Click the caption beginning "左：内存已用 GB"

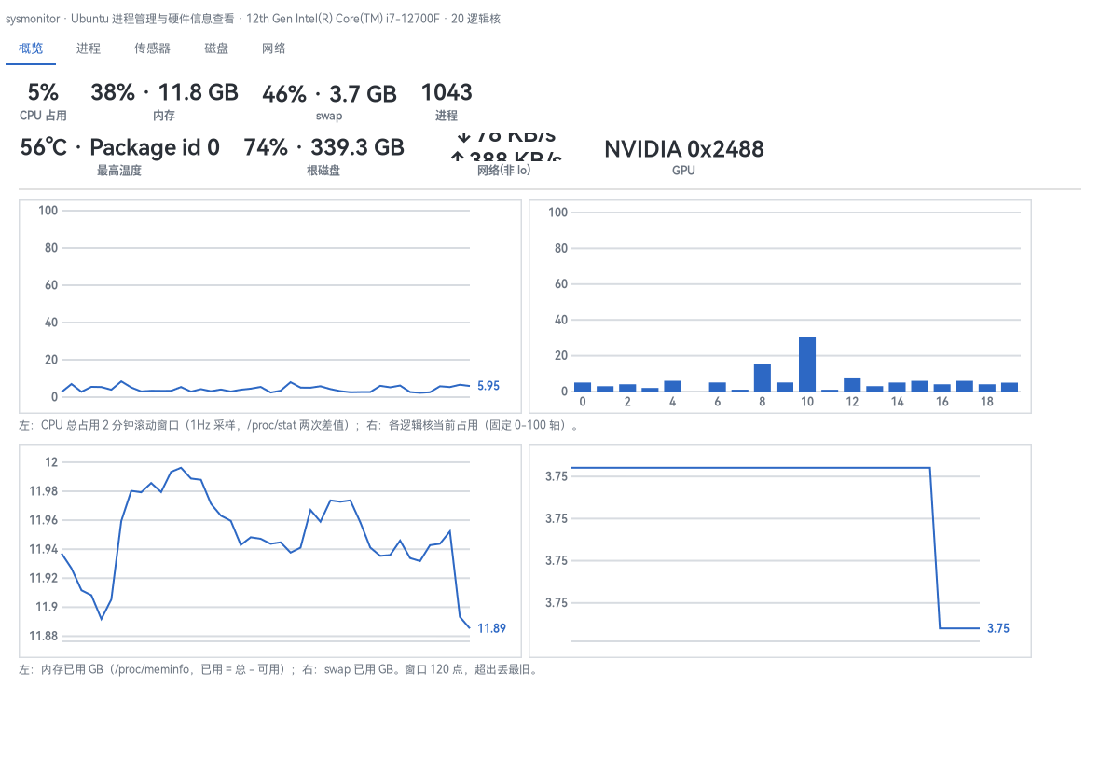(x=280, y=669)
